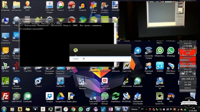Launch the FileZilla desktop shortcut

click(6, 97)
